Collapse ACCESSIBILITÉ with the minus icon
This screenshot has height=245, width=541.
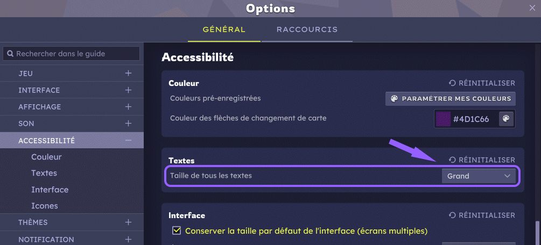click(128, 141)
